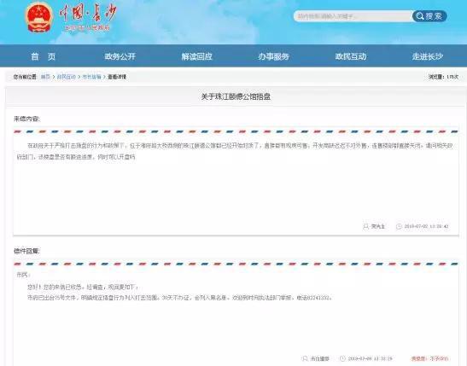Open the 政务公开 navigation menu item
The height and width of the screenshot is (366, 467).
pyautogui.click(x=120, y=56)
